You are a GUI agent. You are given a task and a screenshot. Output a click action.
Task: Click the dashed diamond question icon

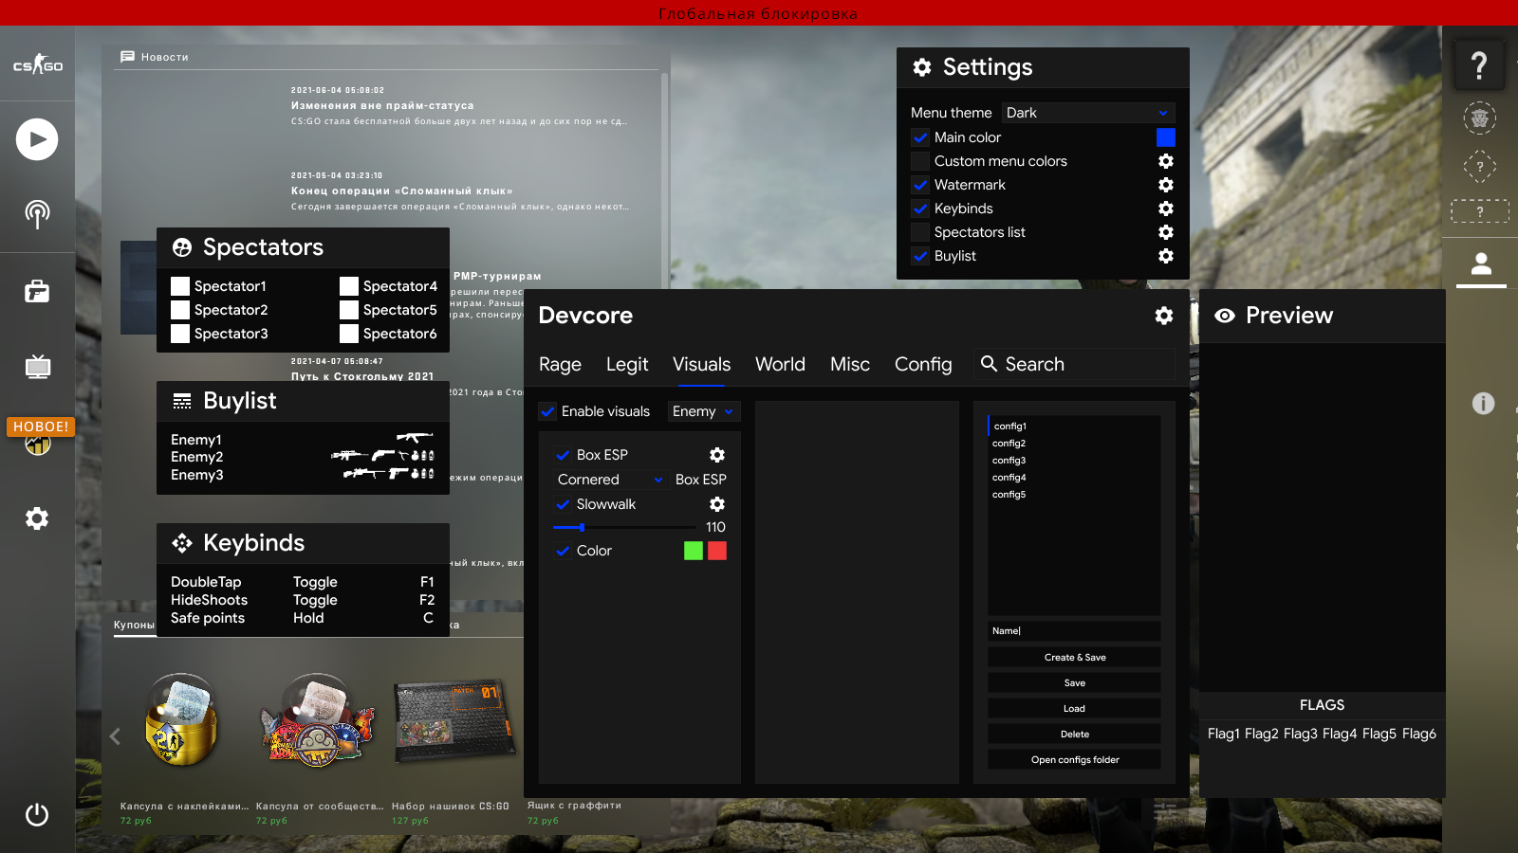tap(1480, 167)
